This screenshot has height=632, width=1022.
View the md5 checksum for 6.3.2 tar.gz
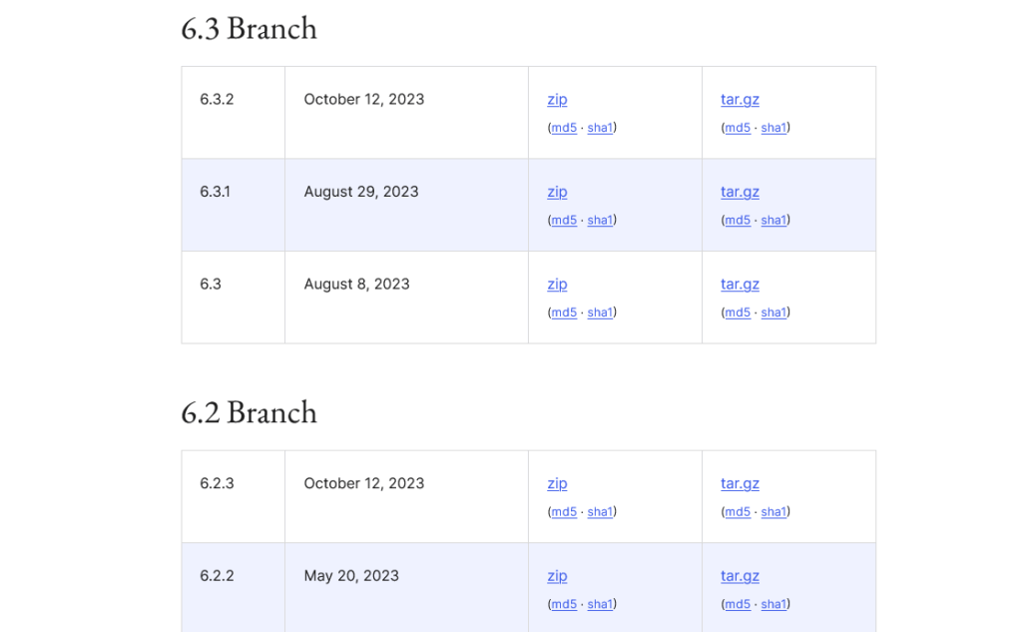click(x=737, y=128)
